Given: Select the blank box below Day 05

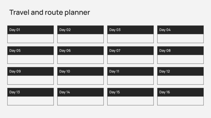Looking at the screenshot, I should (31, 59).
